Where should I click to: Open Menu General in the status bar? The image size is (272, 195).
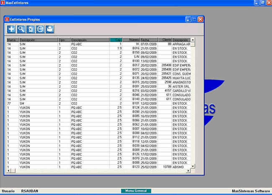[x=136, y=191]
